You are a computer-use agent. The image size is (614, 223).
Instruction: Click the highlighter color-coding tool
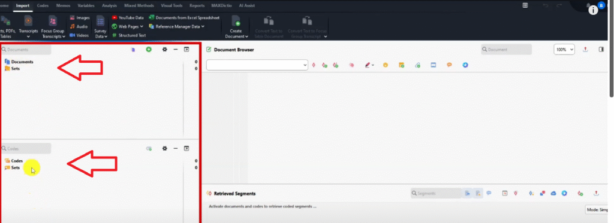pyautogui.click(x=368, y=65)
